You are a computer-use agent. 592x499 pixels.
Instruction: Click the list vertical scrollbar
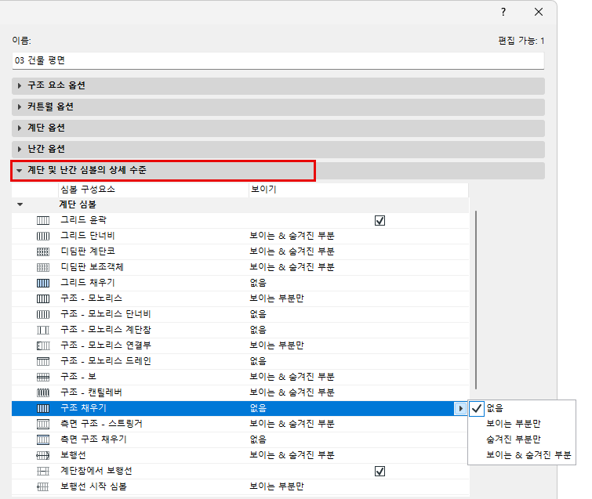pos(476,300)
